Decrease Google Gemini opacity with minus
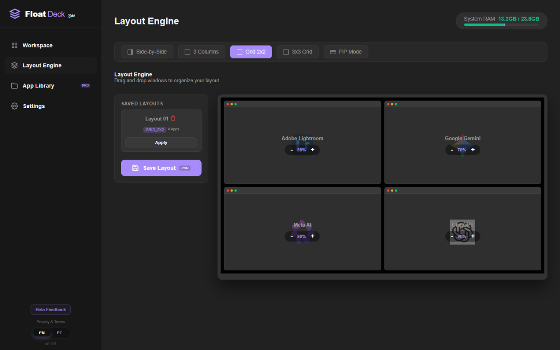 [452, 150]
